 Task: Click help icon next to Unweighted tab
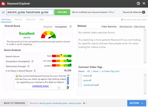pos(71,26)
